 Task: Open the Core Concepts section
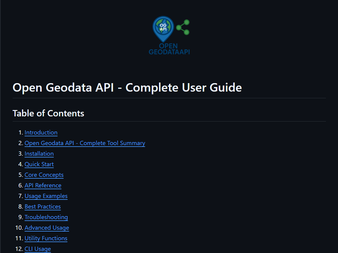44,175
